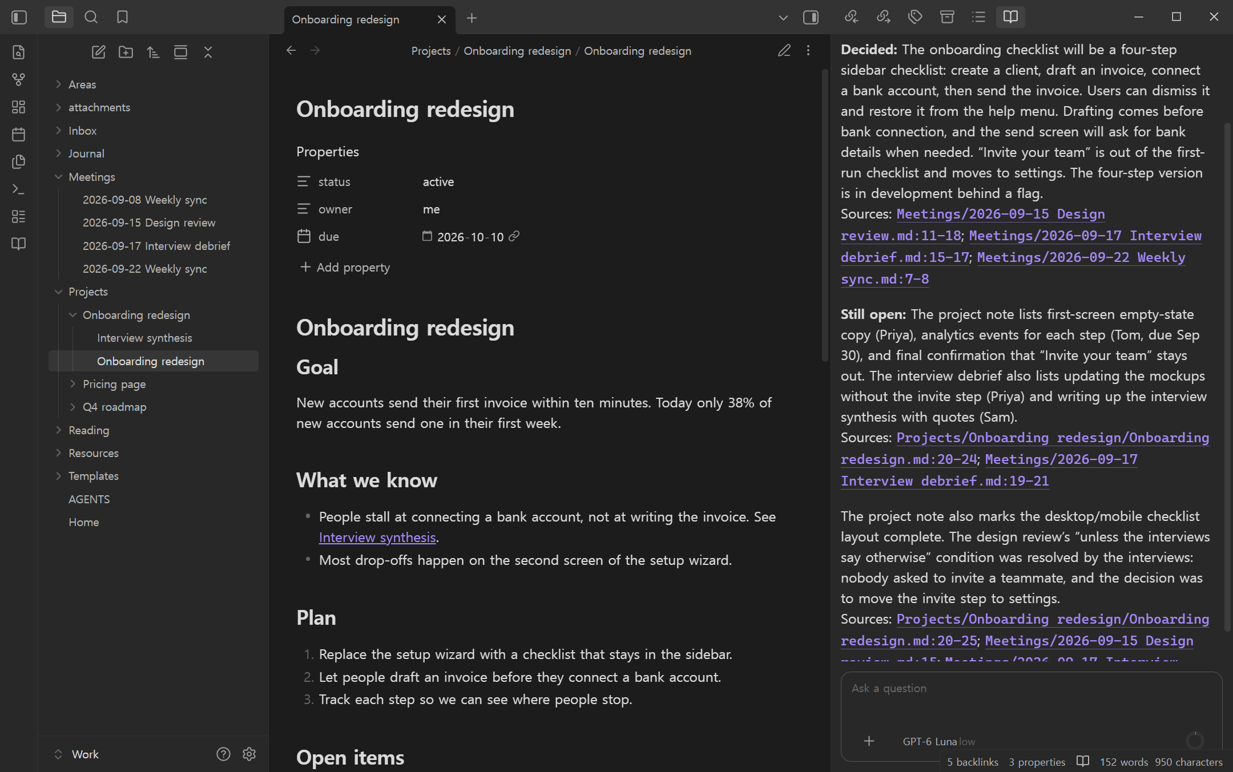Open the tags pane icon

coord(915,17)
